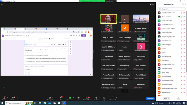Click the Google Forms document icon
This screenshot has height=105, width=187.
pos(3,36)
